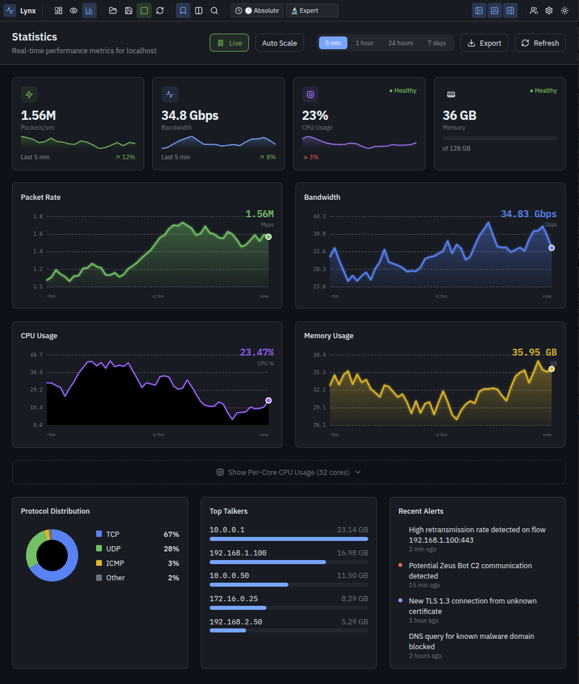Switch to the 24 hours time range
Viewport: 579px width, 684px height.
pos(400,42)
